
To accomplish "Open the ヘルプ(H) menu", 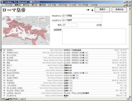I will click(x=94, y=5).
